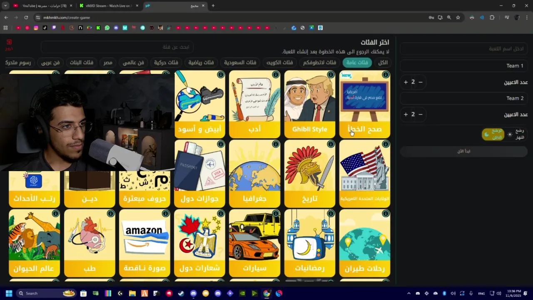Select فئات السعودية category tab
The width and height of the screenshot is (533, 300).
[x=240, y=62]
